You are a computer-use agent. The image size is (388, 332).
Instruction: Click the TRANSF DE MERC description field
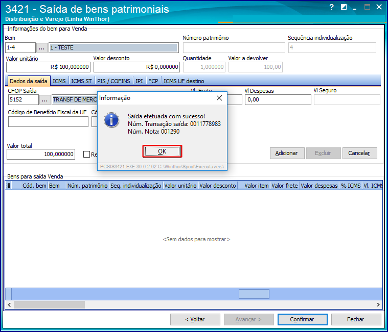[75, 100]
